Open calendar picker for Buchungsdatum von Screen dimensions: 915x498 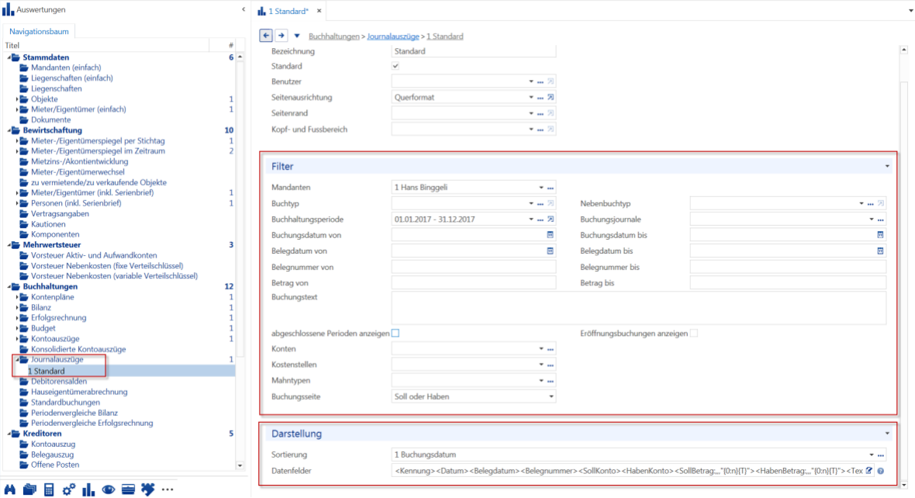[550, 235]
